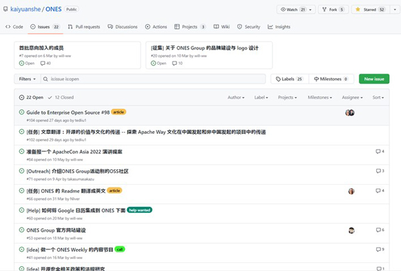401x271 pixels.
Task: Click the 4 comments icon on ApacheCon issue
Action: tap(380, 151)
